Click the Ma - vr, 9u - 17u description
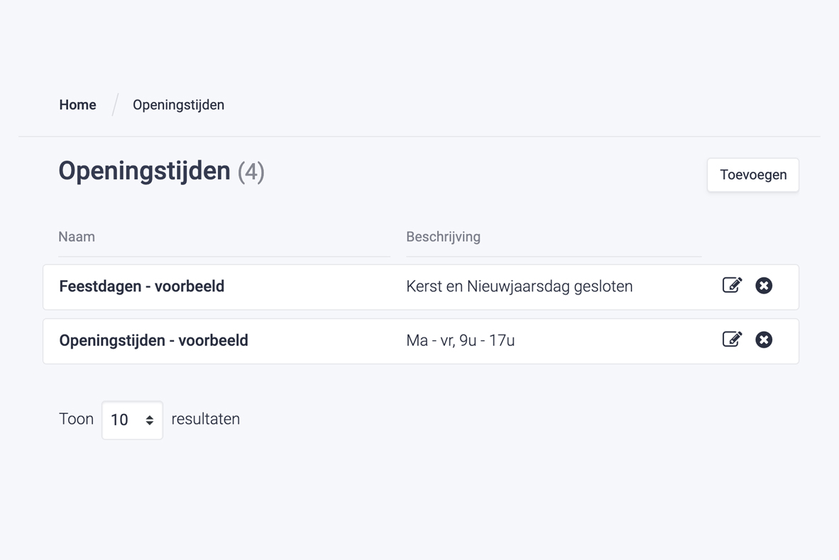Image resolution: width=839 pixels, height=560 pixels. [460, 340]
